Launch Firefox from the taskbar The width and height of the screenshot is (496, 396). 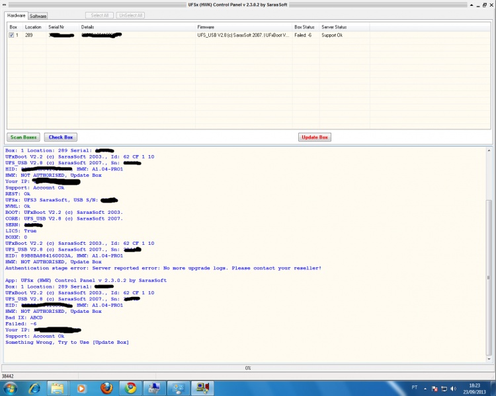106,388
